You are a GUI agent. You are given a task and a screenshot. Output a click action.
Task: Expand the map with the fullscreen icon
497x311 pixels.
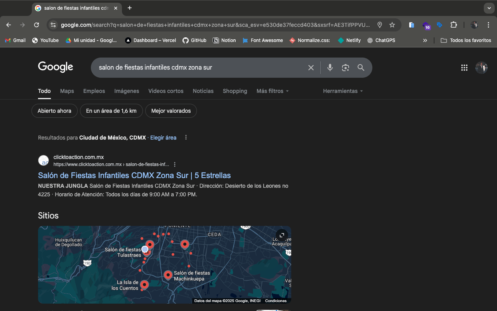(x=282, y=235)
